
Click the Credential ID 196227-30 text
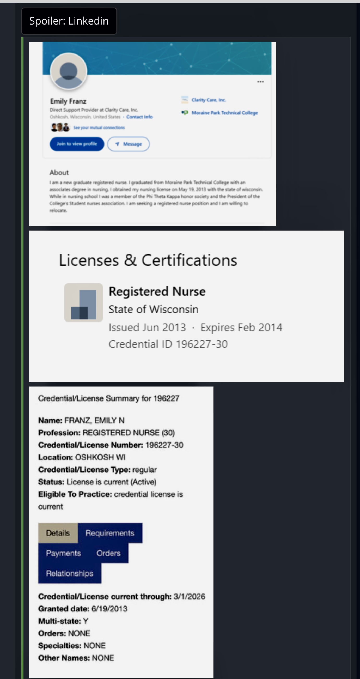coord(168,344)
